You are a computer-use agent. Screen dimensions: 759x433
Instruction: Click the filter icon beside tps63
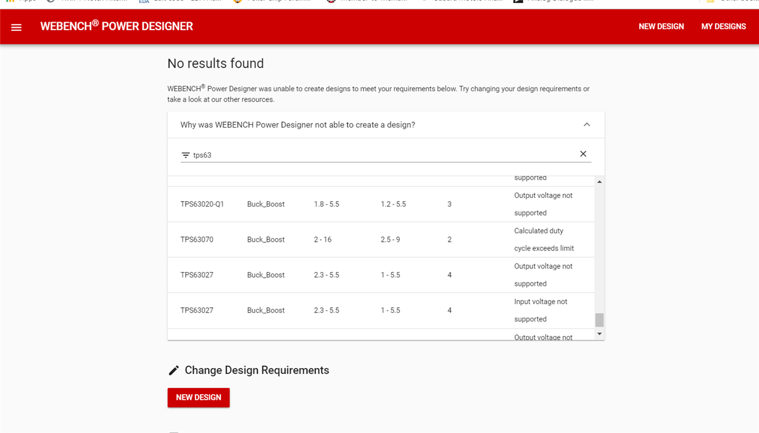[x=186, y=155]
